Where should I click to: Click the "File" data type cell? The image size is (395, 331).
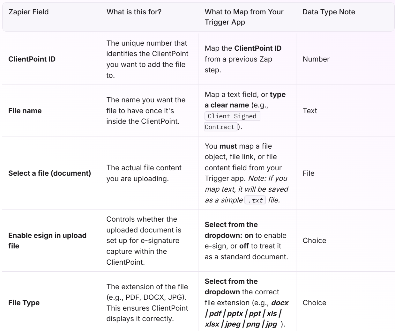[309, 173]
